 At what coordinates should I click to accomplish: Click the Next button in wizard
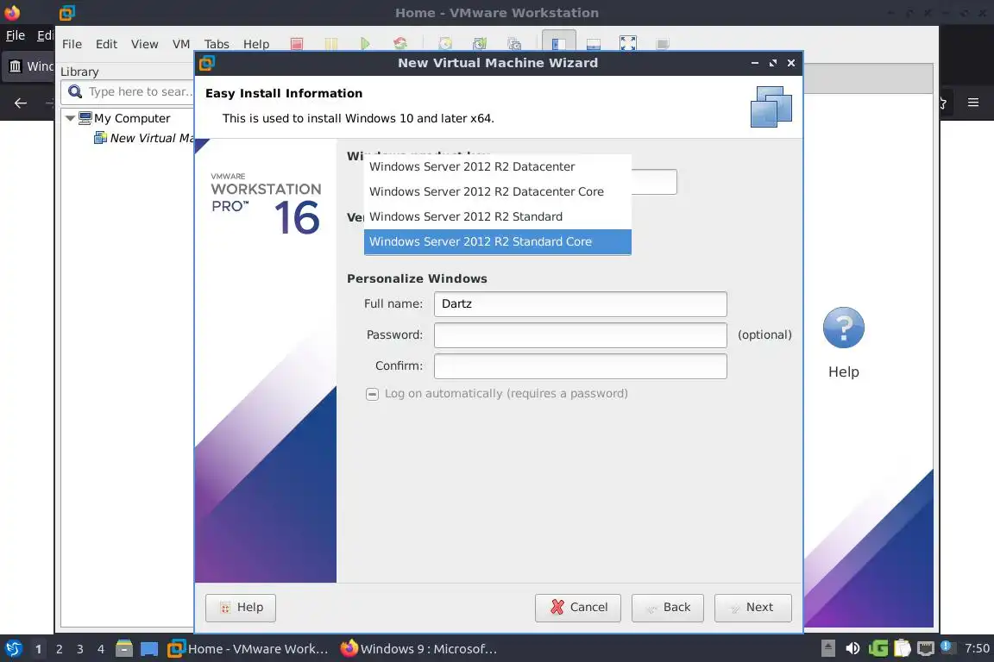click(x=752, y=608)
